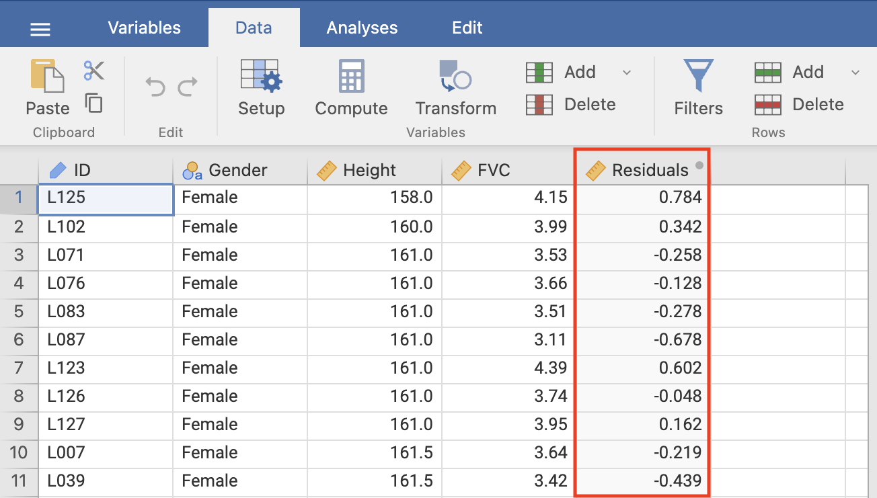The width and height of the screenshot is (877, 498).
Task: Undo the last edit
Action: point(155,87)
